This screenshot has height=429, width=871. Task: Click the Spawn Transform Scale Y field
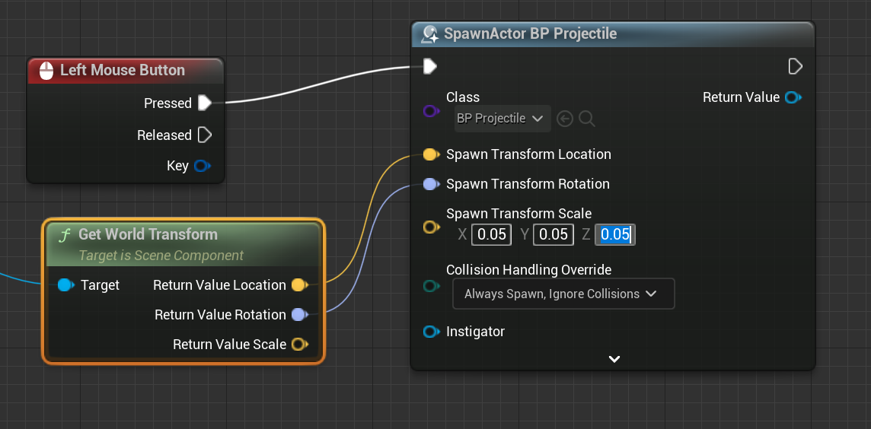pos(554,234)
